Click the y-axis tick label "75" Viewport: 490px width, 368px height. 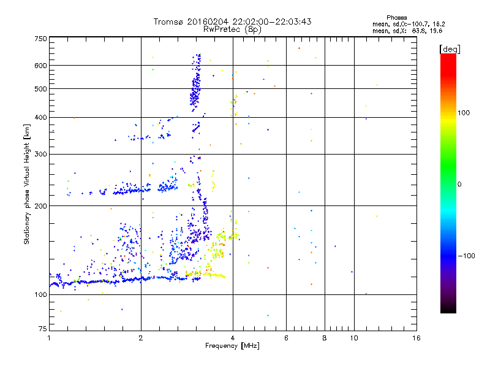tap(43, 329)
